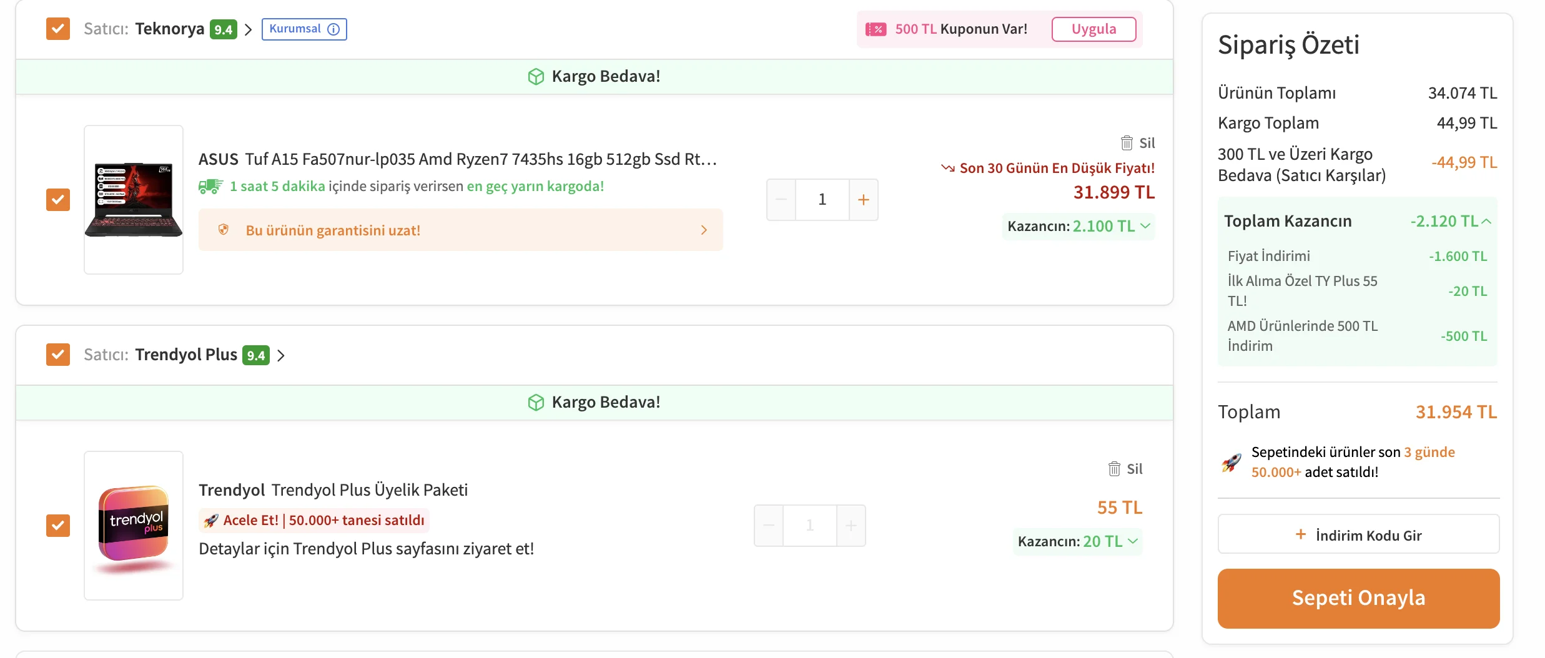Uncheck the Trendyol Plus seller checkbox
The image size is (1545, 658).
(x=58, y=355)
